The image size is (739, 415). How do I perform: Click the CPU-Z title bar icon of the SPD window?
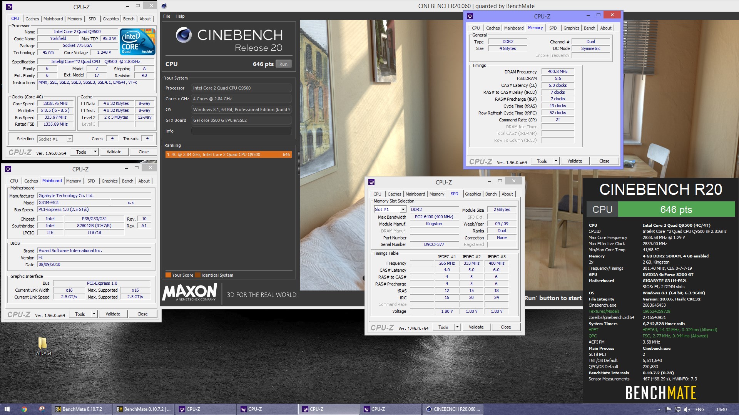[x=371, y=182]
